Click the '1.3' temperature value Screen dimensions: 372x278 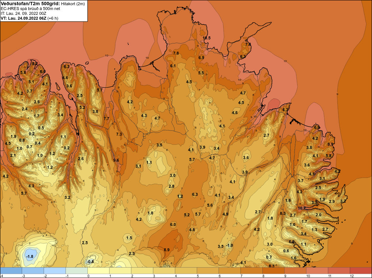[314, 230]
